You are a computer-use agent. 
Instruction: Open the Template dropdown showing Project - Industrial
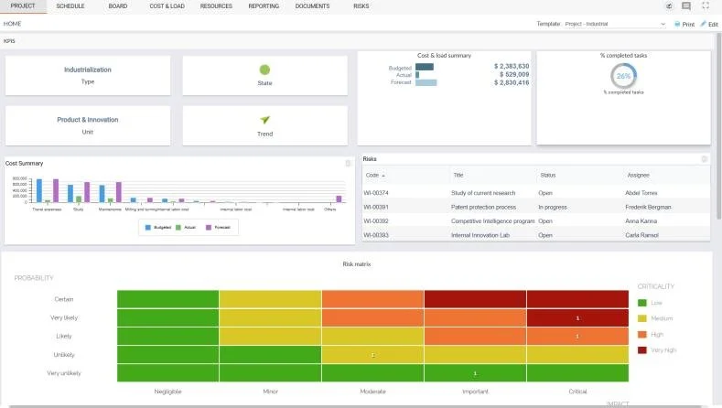[x=615, y=24]
